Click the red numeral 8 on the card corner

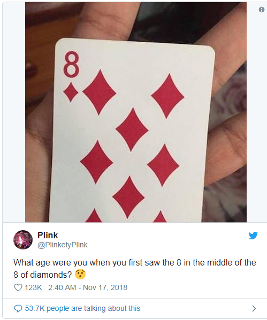(71, 64)
